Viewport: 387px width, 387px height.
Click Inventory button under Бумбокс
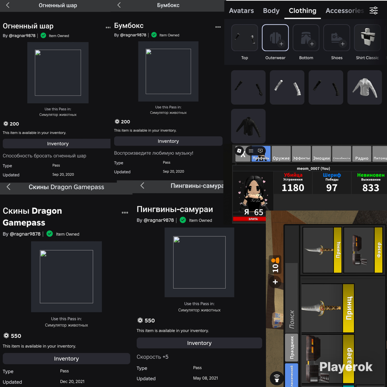point(168,141)
